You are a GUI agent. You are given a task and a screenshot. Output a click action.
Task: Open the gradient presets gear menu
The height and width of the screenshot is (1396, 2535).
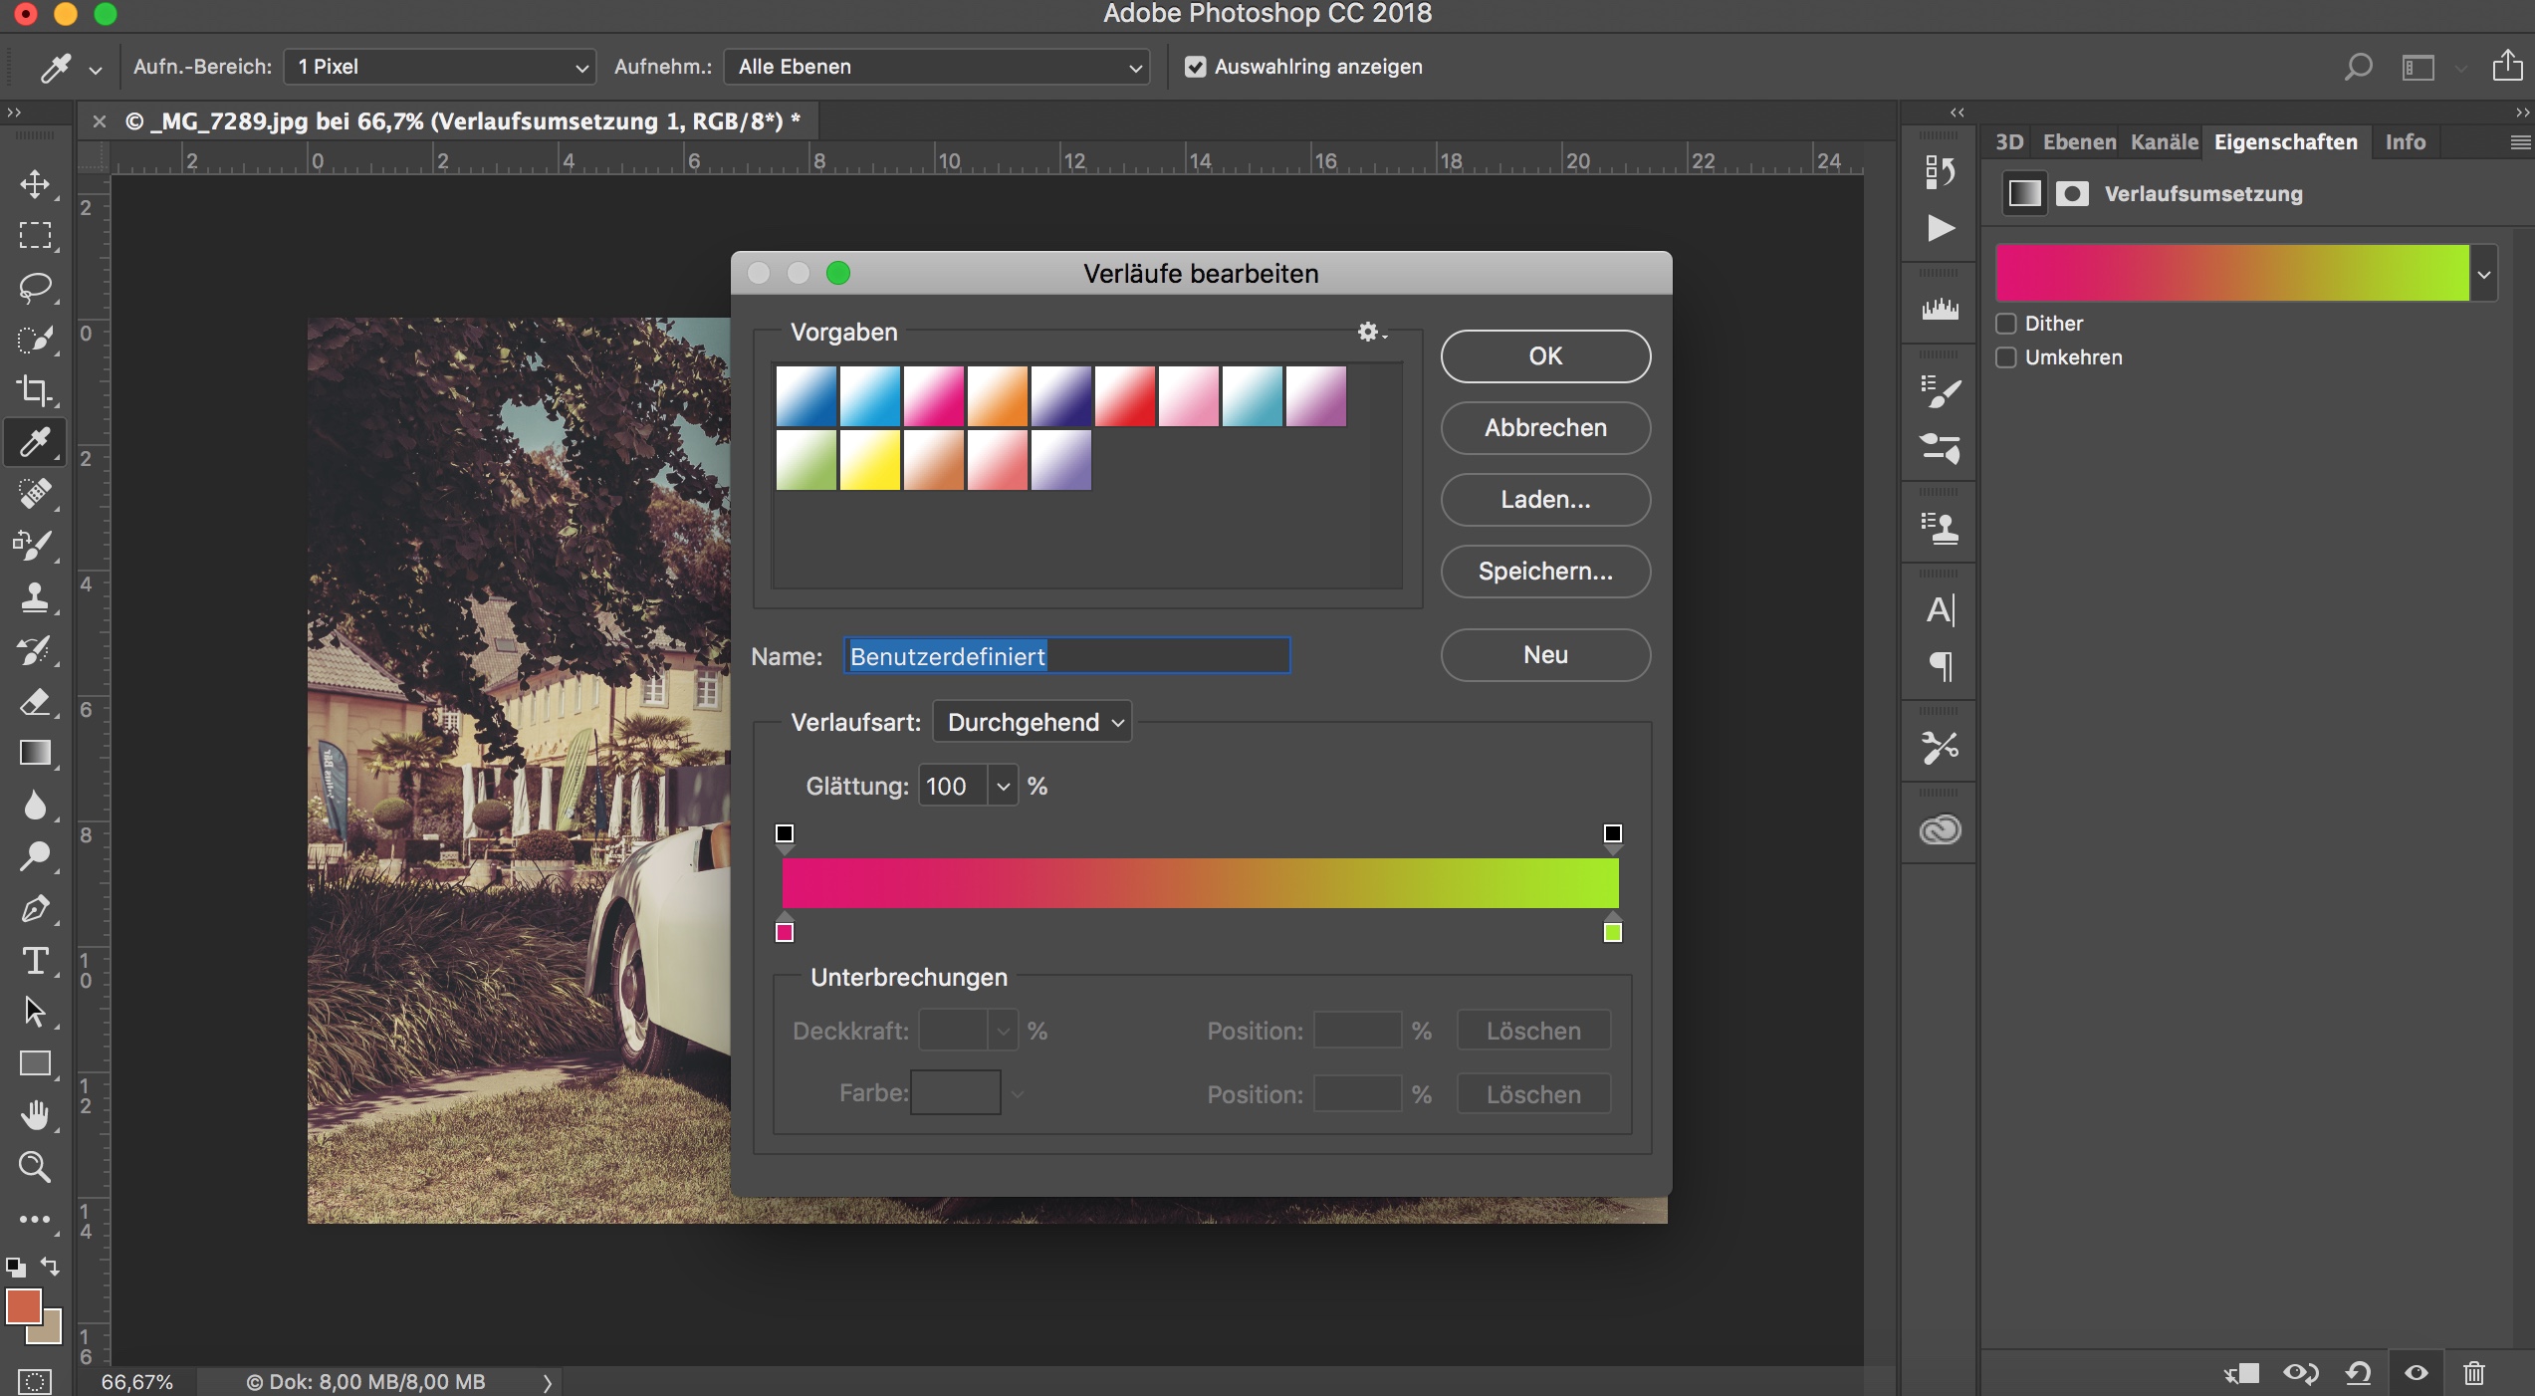coord(1370,333)
